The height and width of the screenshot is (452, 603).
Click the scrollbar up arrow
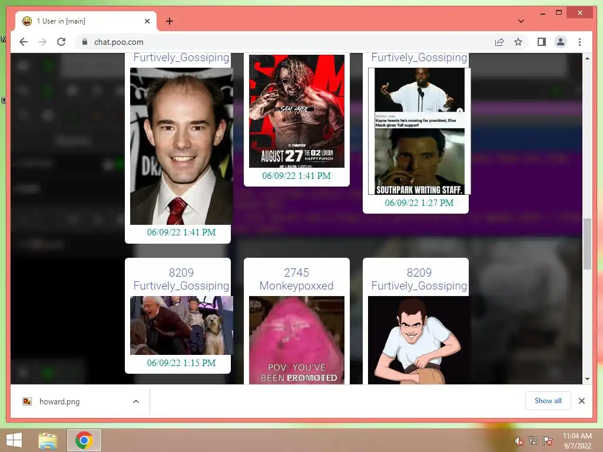[587, 58]
